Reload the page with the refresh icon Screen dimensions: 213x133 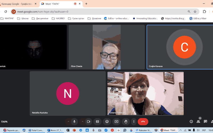(6, 12)
